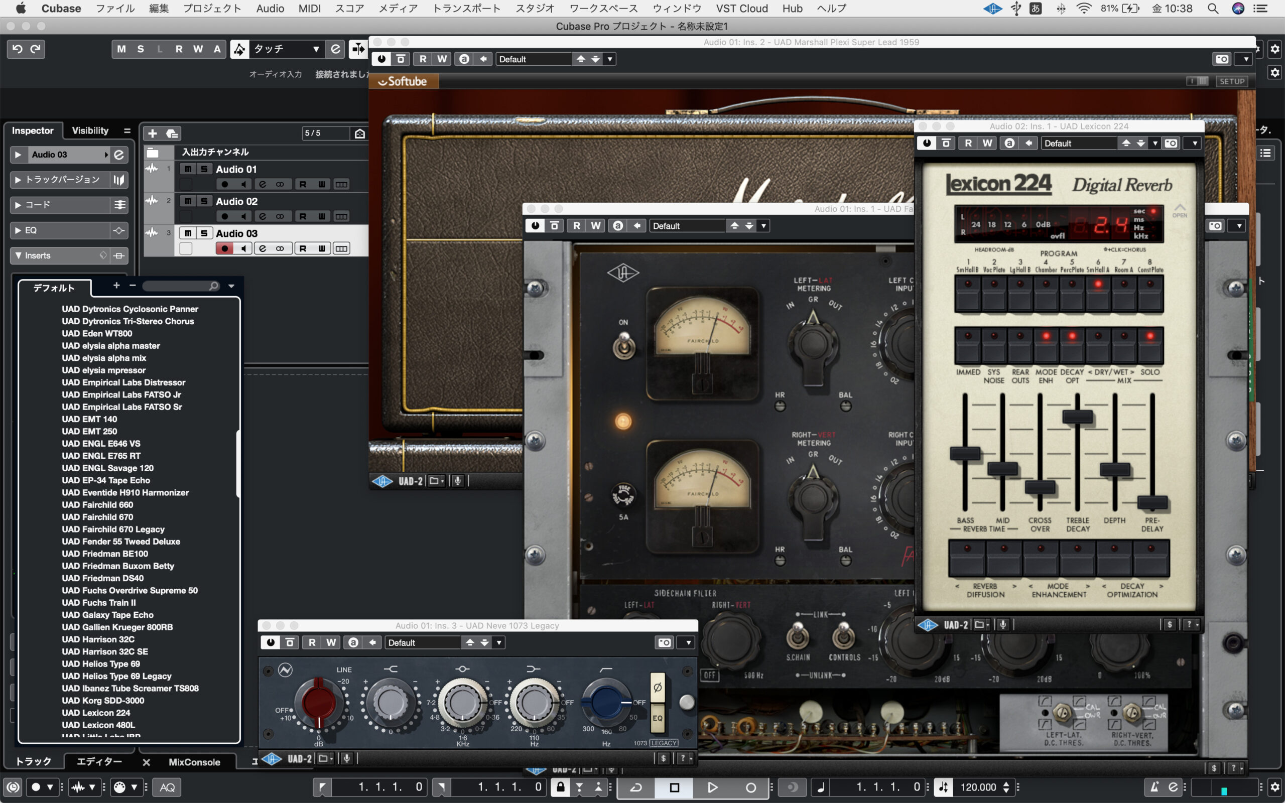Toggle the Cycle loop button in transport
1285x803 pixels.
(635, 787)
